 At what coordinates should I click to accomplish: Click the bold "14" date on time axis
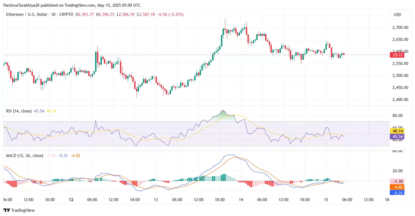click(241, 199)
